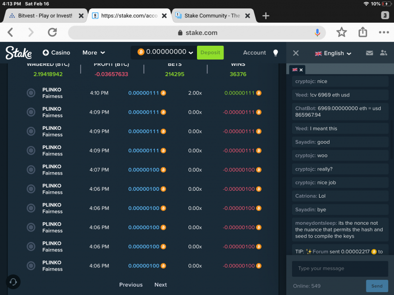Viewport: 394px width, 295px height.
Task: Select the 4:10 PM Plinko bet circle
Action: click(31, 93)
